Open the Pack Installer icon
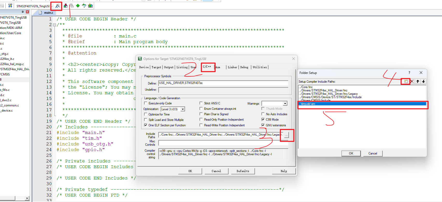The image size is (442, 202). 90,6
